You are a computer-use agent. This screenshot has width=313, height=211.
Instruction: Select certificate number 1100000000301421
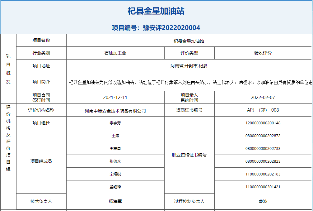(x=263, y=187)
